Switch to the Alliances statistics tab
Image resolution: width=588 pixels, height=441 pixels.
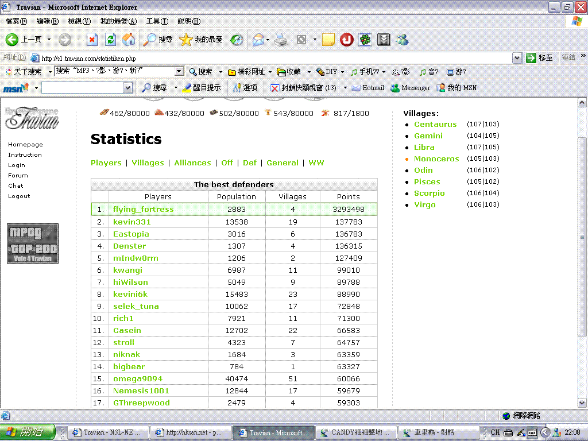192,163
